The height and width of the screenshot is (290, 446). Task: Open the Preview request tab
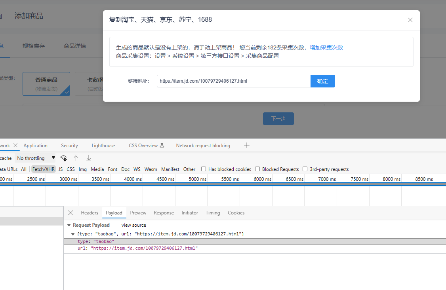(x=138, y=213)
